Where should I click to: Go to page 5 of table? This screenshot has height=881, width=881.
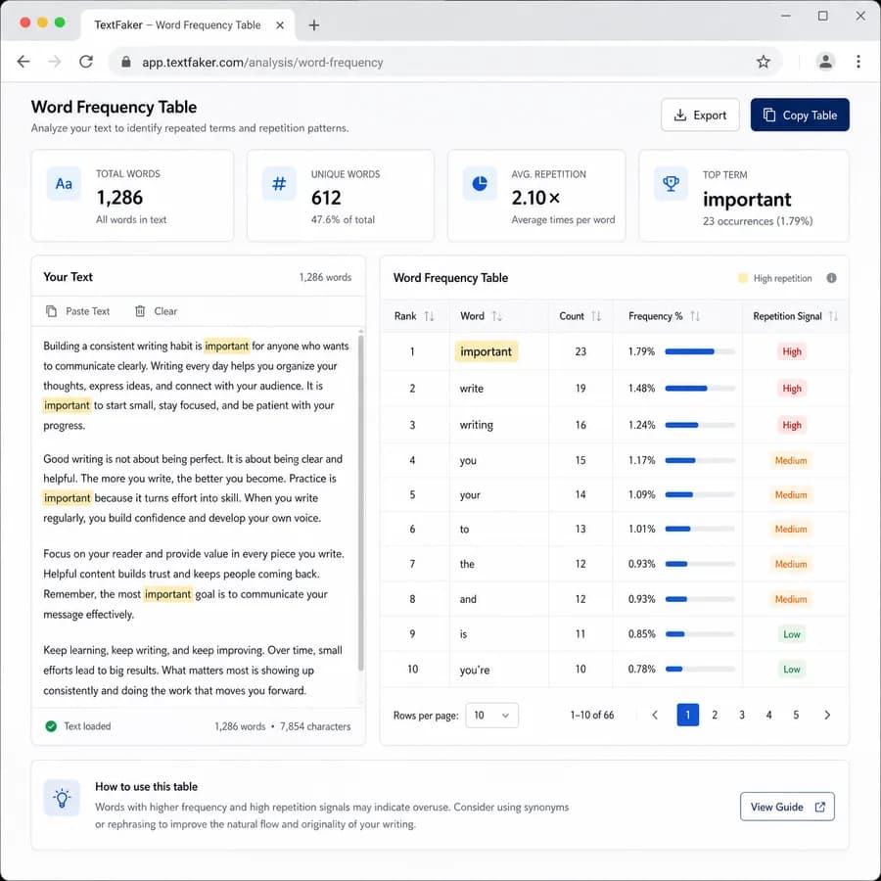click(796, 715)
